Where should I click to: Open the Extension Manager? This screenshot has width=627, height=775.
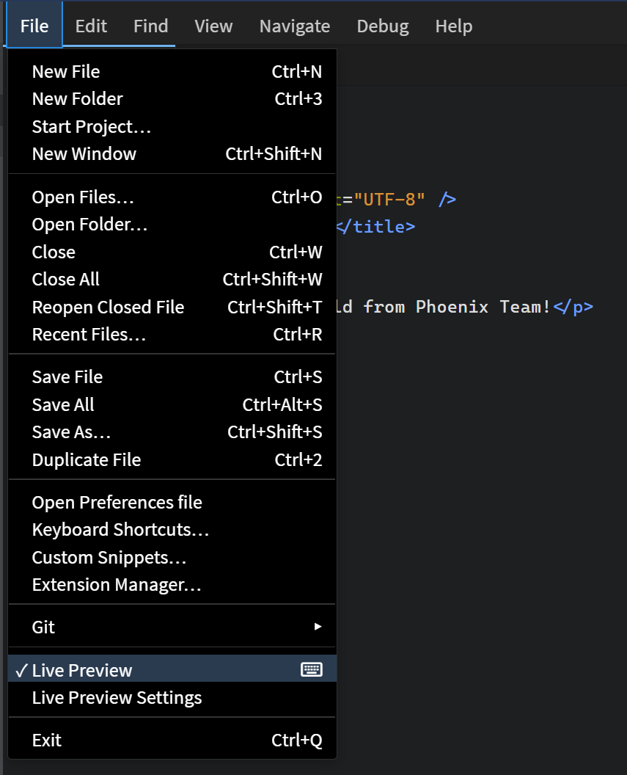[109, 584]
